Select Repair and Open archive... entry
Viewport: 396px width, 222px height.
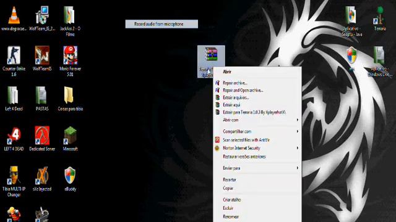257,91
